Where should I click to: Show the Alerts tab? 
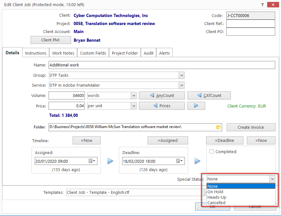pyautogui.click(x=164, y=53)
